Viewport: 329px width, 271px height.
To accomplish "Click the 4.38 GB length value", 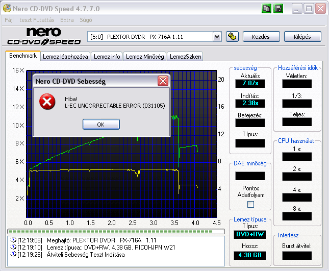I will pos(250,255).
